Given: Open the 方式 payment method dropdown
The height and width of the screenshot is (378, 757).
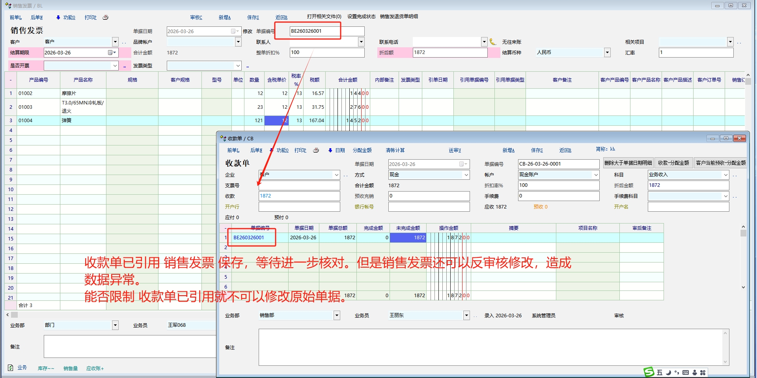Looking at the screenshot, I should [x=466, y=175].
